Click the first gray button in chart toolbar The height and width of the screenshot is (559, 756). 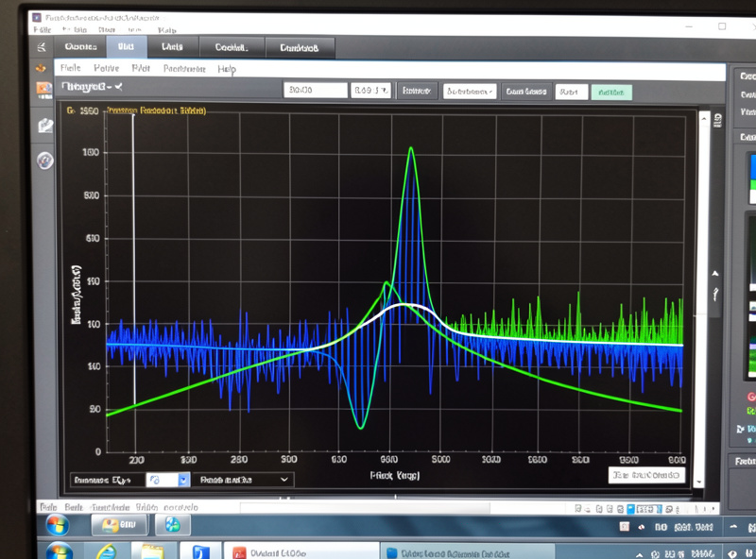click(417, 91)
